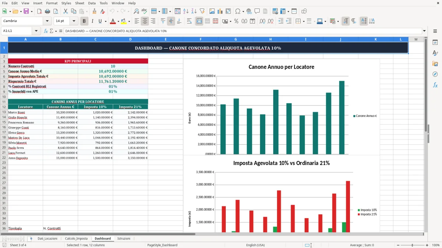
Task: Toggle Bold formatting
Action: [x=84, y=21]
